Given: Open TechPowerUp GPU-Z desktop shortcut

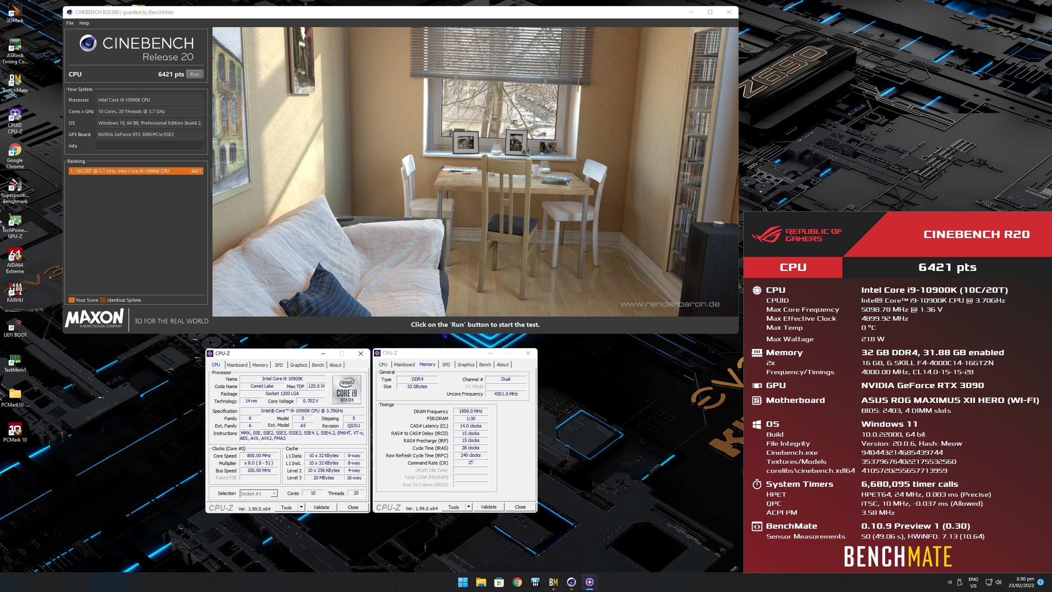Looking at the screenshot, I should pos(15,226).
